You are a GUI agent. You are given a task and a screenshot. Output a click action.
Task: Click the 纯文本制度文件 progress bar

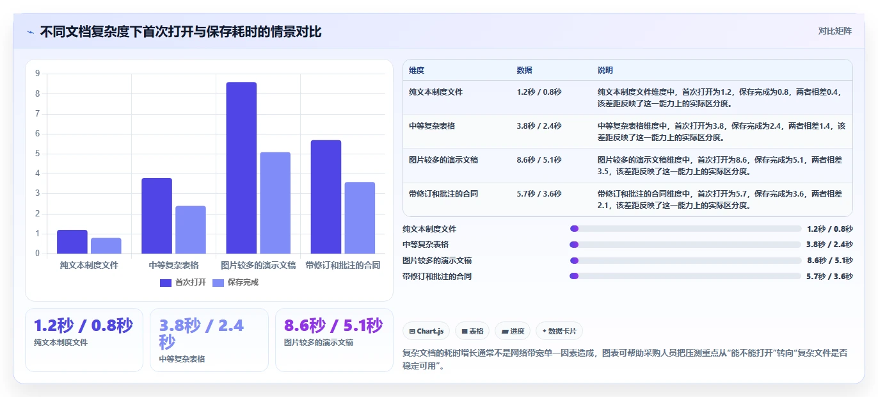(x=685, y=229)
